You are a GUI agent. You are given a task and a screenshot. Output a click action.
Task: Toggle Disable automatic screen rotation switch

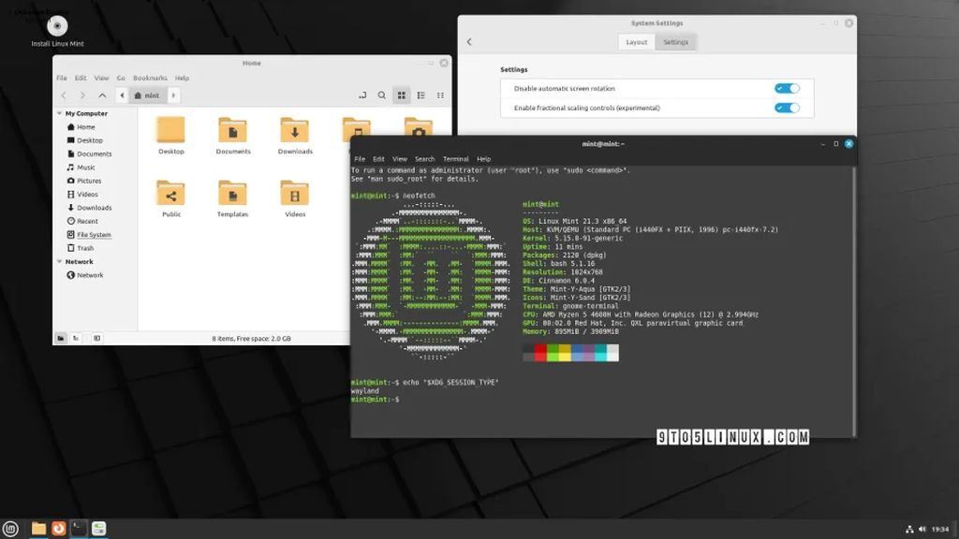coord(787,88)
